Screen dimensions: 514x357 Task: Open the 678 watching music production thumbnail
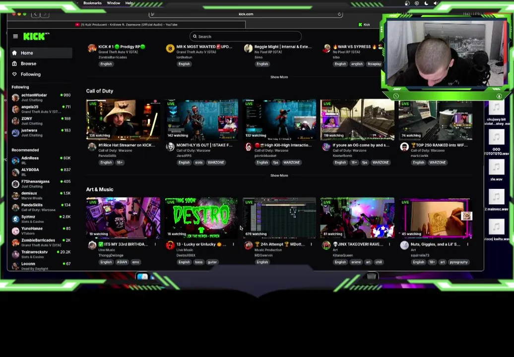point(279,218)
